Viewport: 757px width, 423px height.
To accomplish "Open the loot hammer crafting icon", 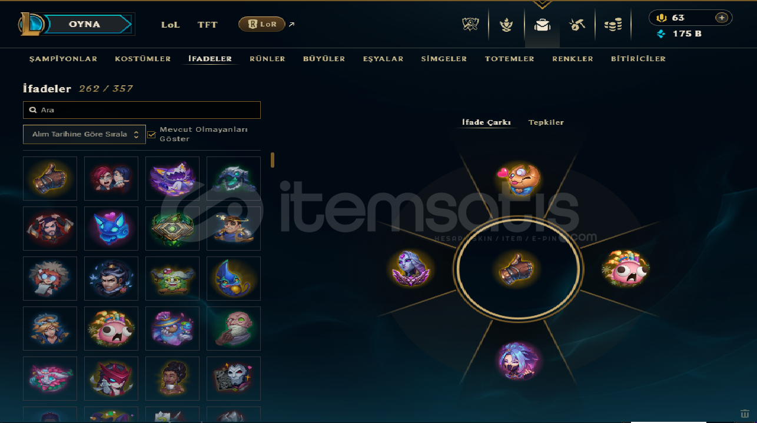I will 576,25.
